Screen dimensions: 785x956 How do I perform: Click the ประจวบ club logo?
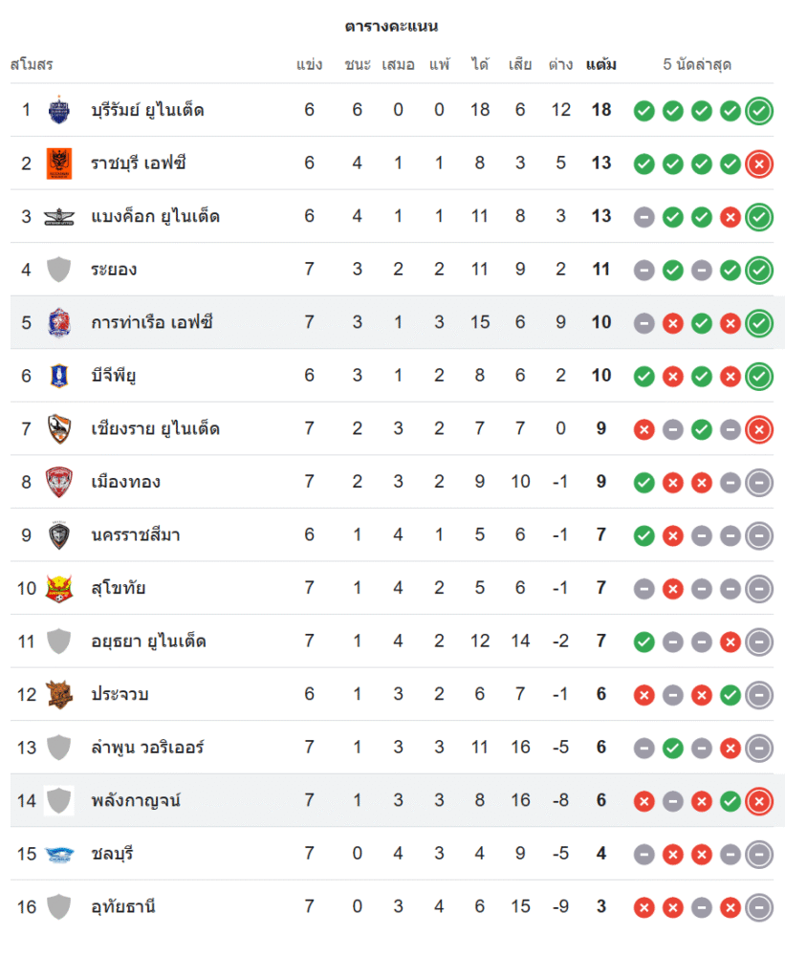pos(59,694)
